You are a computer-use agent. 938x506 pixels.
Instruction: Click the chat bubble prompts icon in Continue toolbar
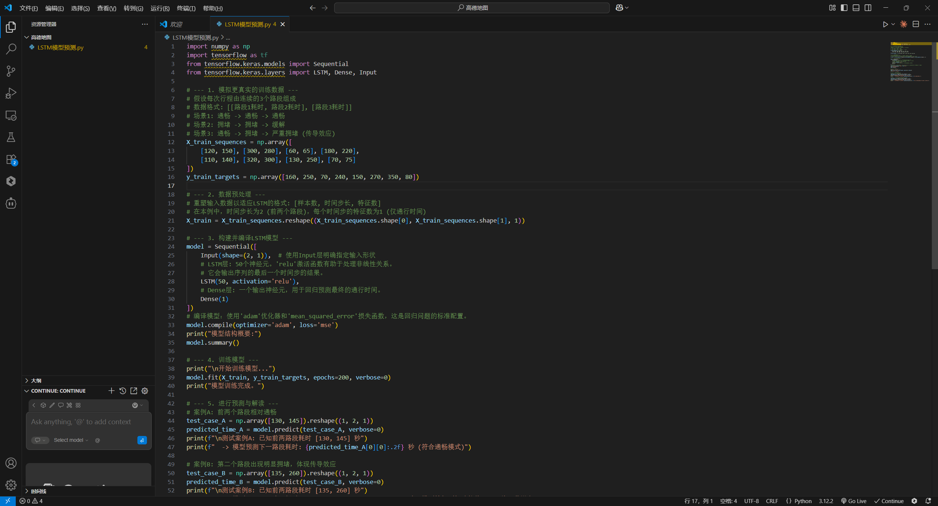point(61,405)
